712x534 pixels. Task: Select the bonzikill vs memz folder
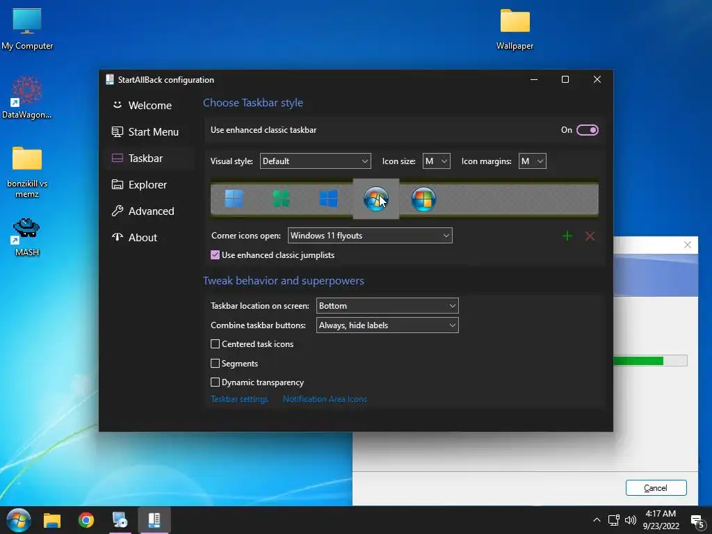27,172
